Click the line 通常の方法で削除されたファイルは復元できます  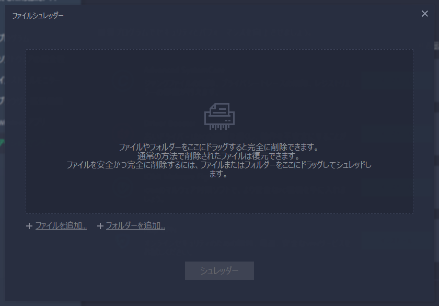(219, 156)
